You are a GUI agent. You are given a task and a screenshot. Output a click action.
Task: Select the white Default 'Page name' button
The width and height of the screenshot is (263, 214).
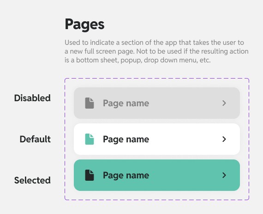click(157, 139)
